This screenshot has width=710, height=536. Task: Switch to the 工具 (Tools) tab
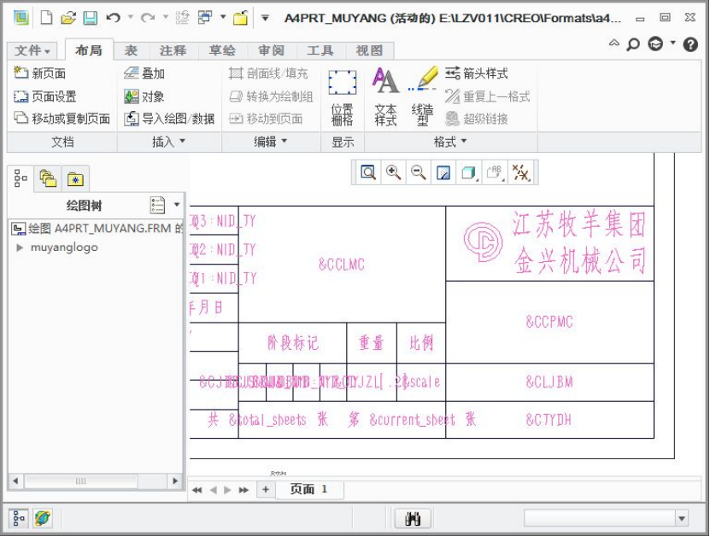[320, 50]
